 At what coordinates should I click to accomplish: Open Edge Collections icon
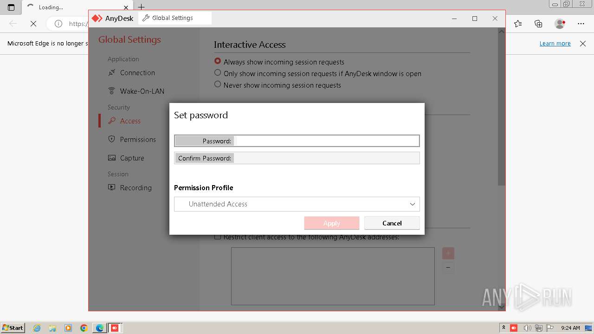pos(538,24)
